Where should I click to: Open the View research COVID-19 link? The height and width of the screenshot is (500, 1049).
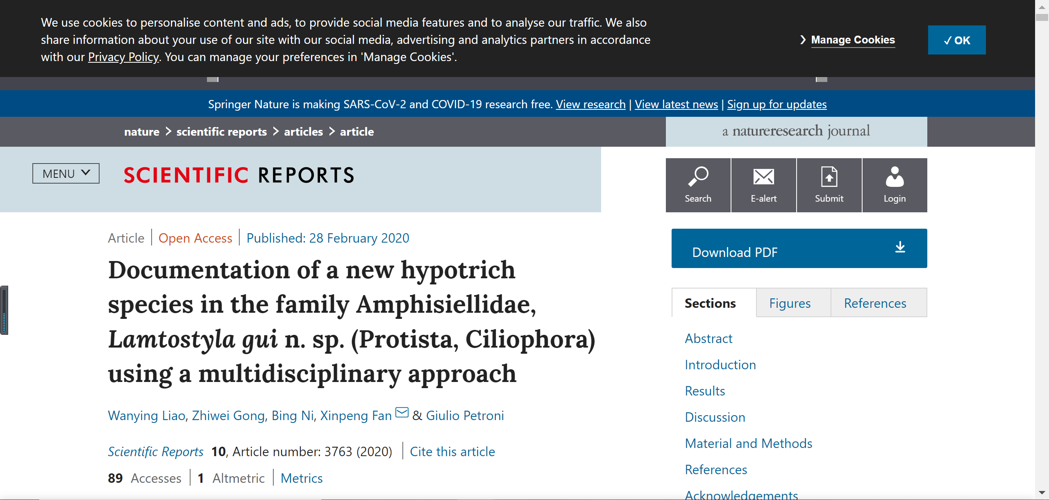point(590,105)
